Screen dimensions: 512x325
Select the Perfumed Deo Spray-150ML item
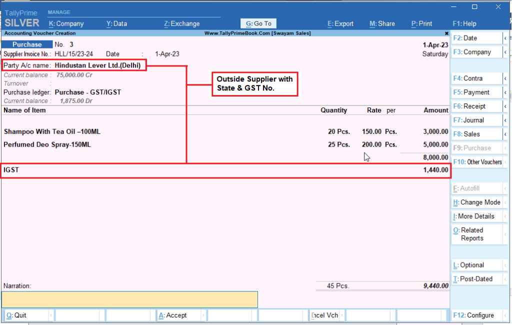47,144
